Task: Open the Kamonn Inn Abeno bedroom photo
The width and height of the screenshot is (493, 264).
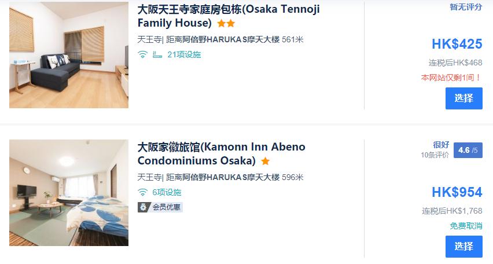Action: pos(69,193)
